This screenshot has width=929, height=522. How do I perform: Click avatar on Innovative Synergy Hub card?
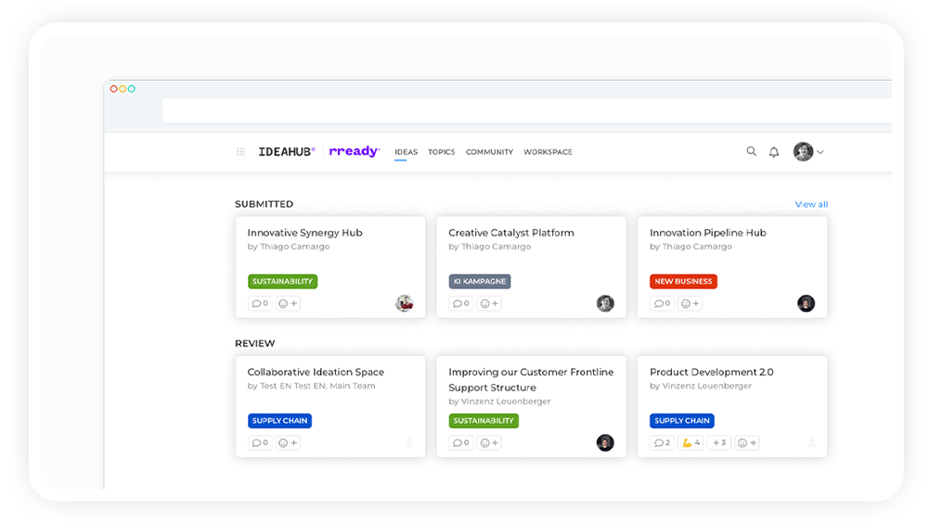[404, 303]
